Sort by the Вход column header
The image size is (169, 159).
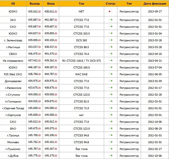[x=51, y=4]
